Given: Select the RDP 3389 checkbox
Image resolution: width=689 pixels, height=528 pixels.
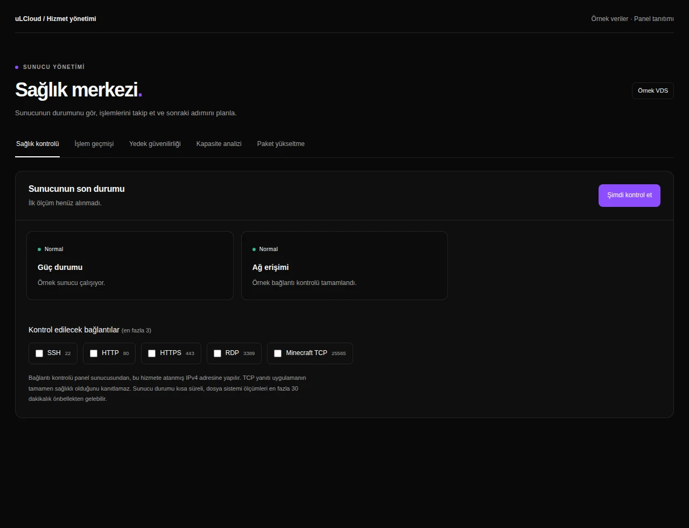Looking at the screenshot, I should [217, 353].
